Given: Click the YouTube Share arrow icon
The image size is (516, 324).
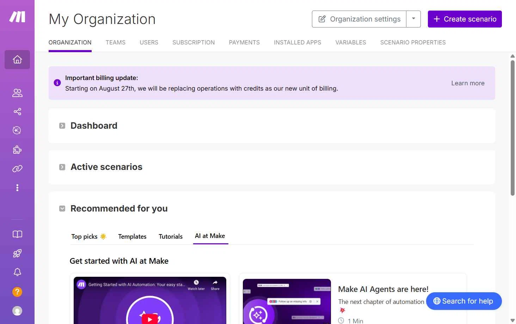Looking at the screenshot, I should [x=215, y=283].
